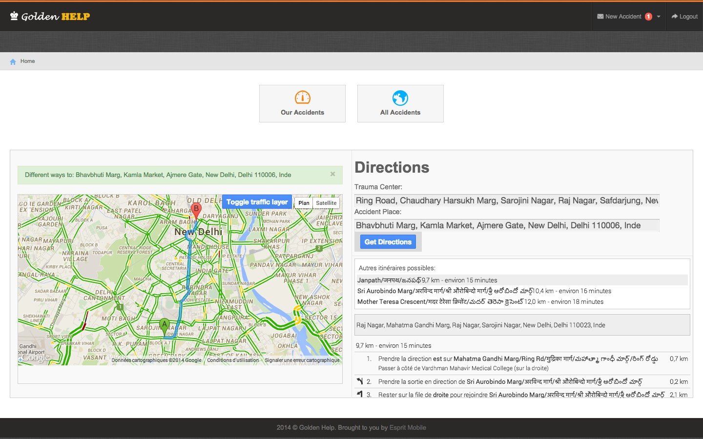Click the Get Directions button
Screen dimensions: 703x439
388,242
